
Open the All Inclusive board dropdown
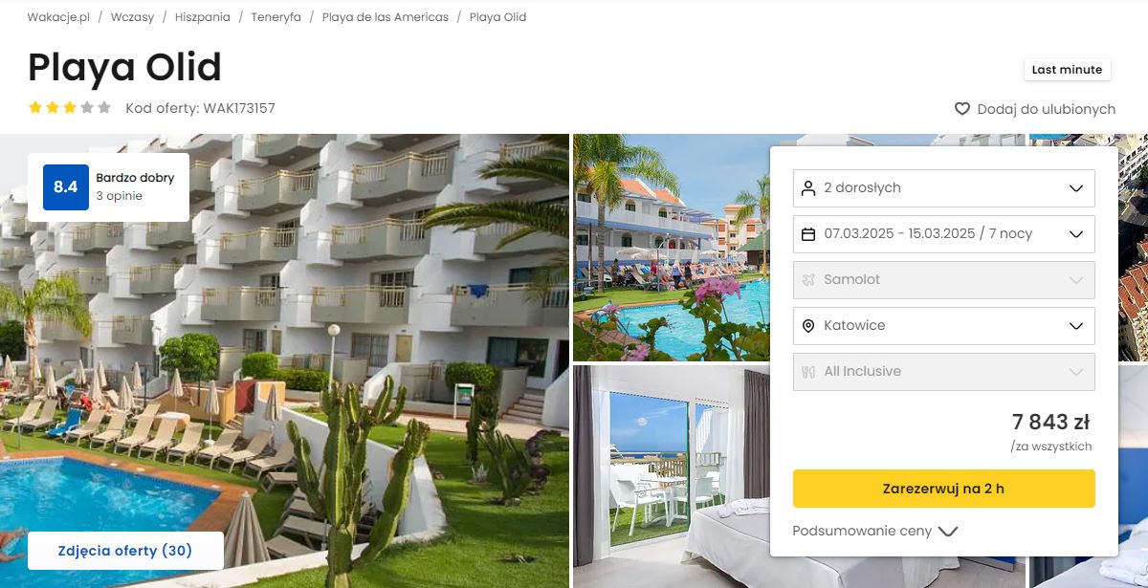(944, 372)
